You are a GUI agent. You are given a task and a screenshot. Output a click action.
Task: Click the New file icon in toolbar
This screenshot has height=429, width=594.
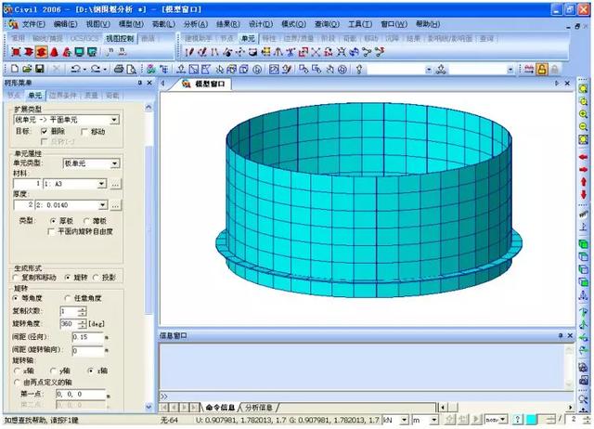coord(13,69)
